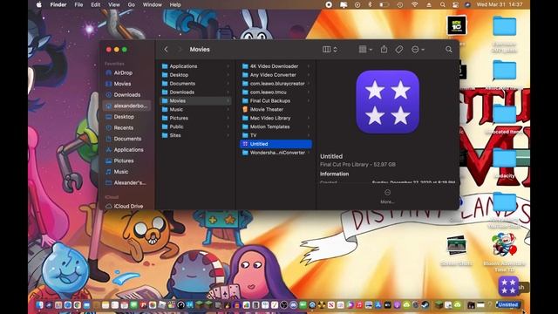Open the Apple menu
The image size is (558, 314).
38,4
